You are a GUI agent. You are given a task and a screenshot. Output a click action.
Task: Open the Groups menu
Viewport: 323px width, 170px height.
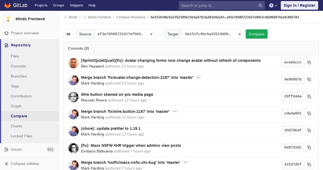pos(59,5)
